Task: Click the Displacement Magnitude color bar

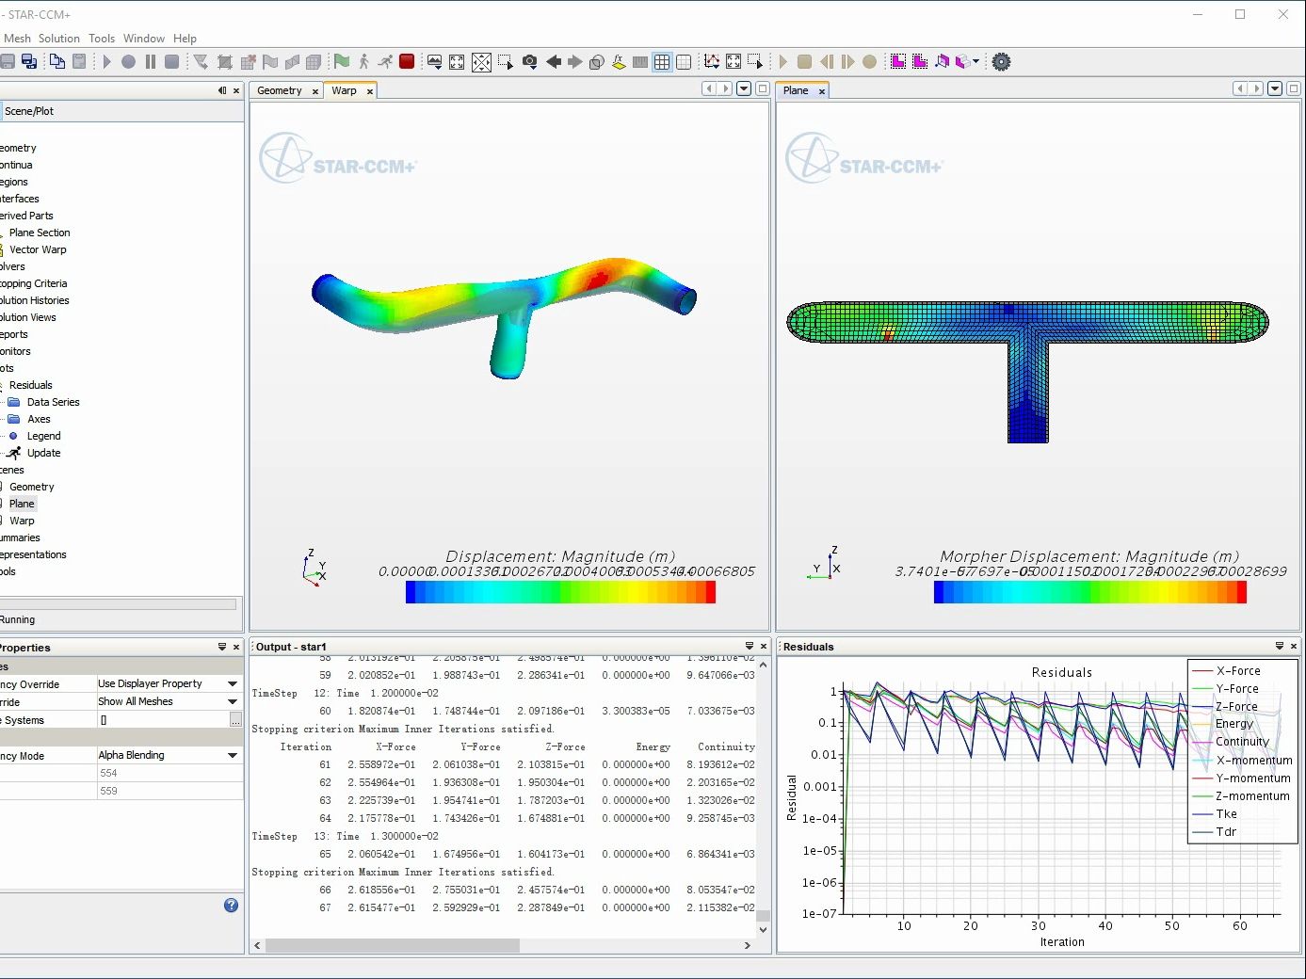Action: click(560, 592)
